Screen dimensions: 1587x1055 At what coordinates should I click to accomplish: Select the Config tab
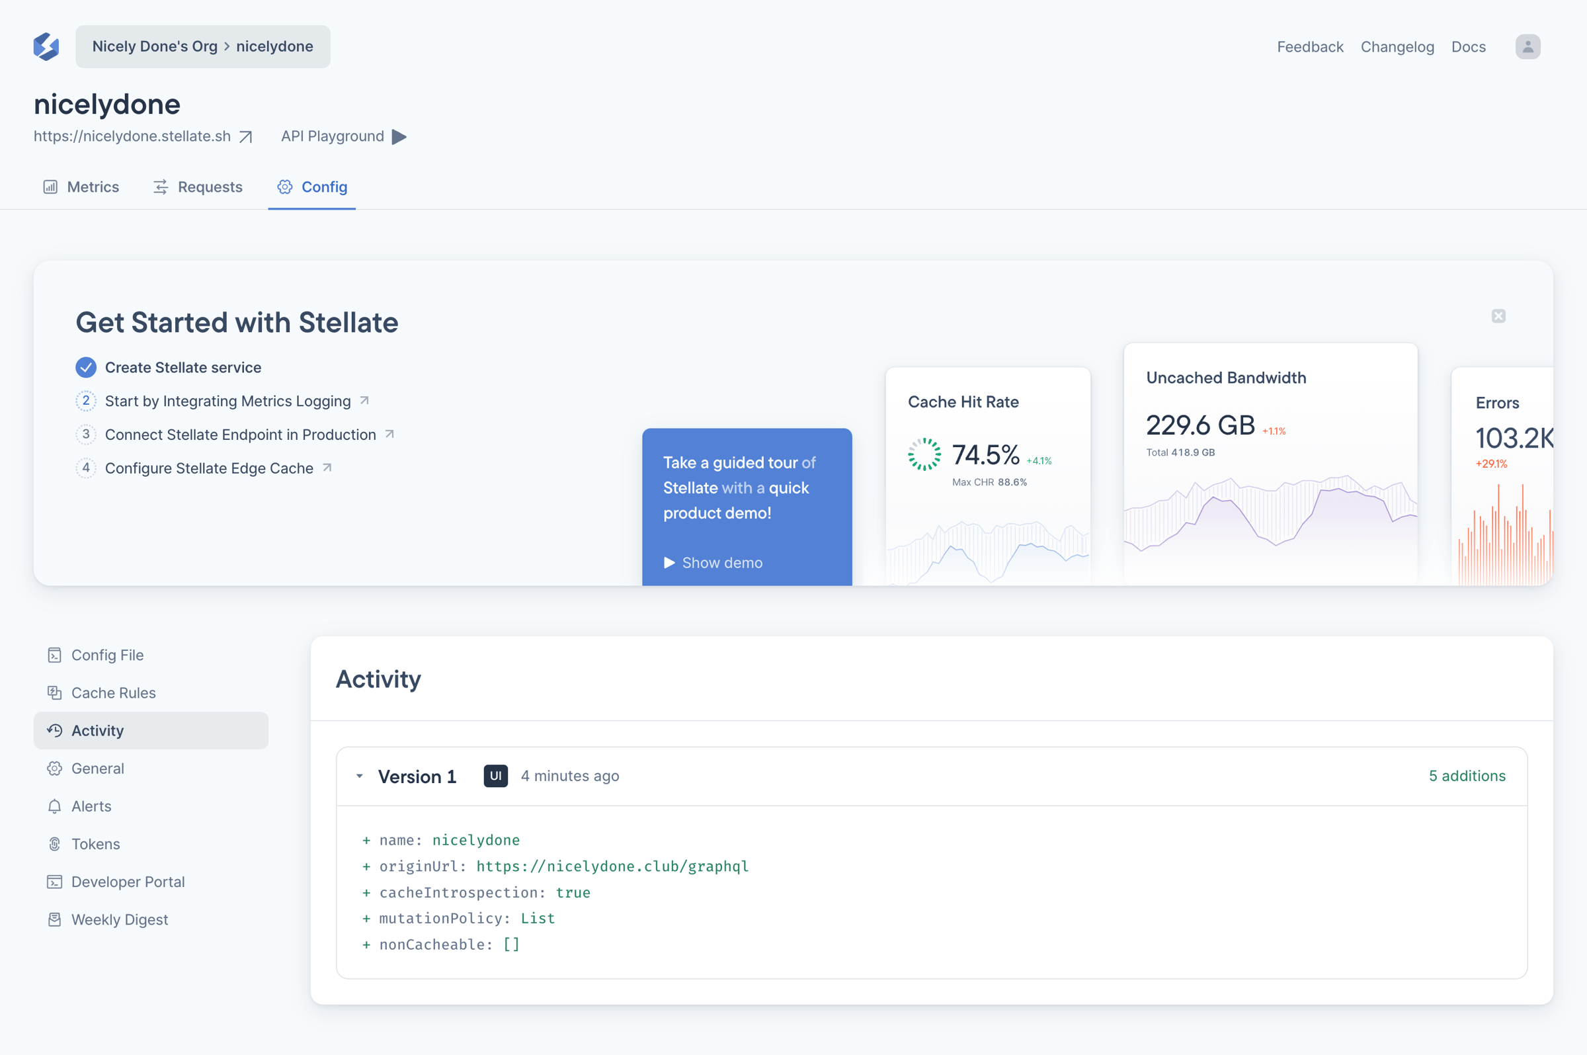[x=312, y=187]
